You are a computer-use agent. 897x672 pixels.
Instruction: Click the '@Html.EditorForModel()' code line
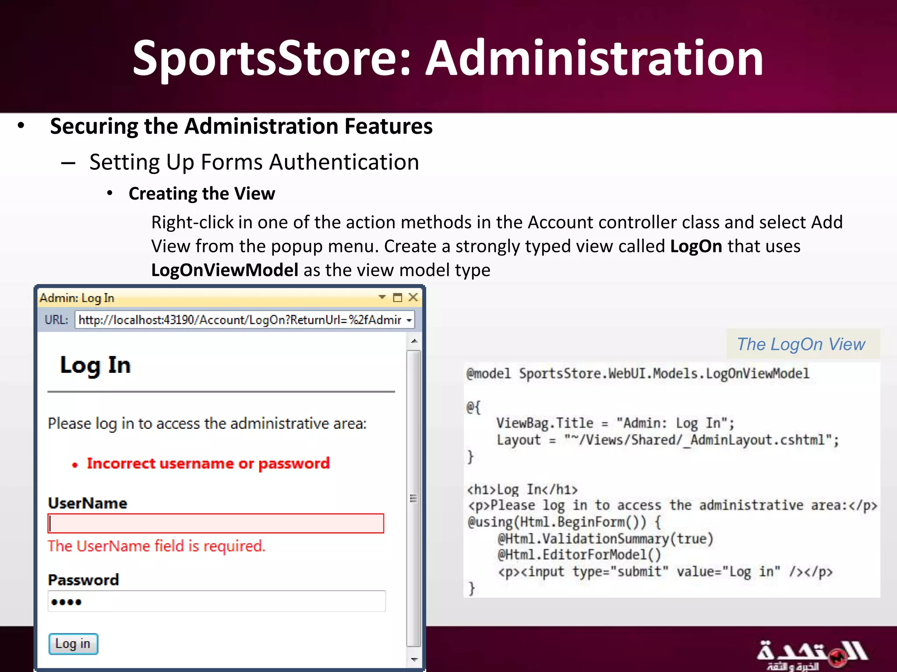(x=579, y=555)
